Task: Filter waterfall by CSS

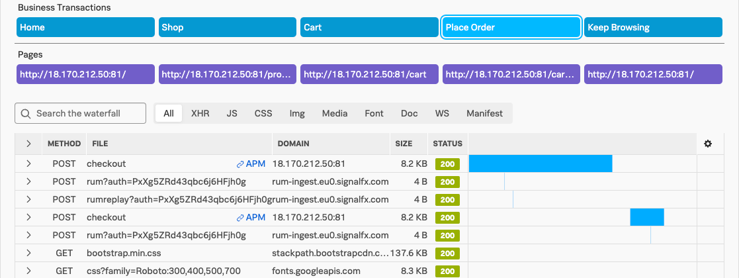Action: click(263, 113)
